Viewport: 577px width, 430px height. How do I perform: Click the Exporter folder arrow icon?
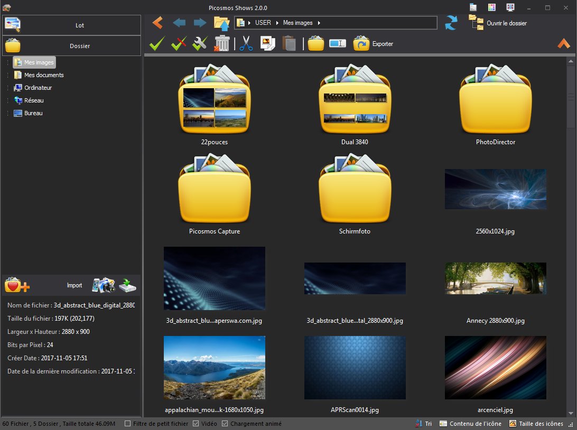[361, 43]
